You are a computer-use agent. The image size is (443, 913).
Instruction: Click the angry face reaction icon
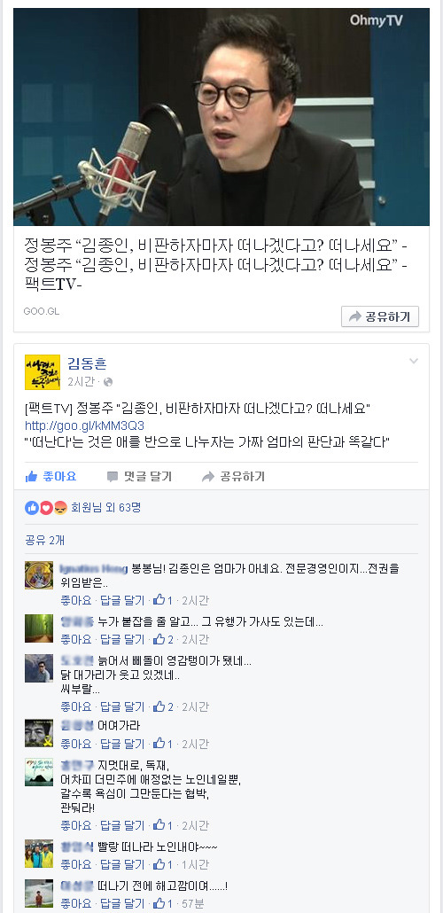(60, 508)
